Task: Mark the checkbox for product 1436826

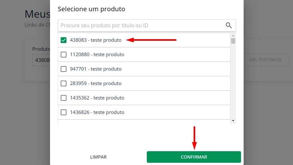Action: tap(64, 112)
